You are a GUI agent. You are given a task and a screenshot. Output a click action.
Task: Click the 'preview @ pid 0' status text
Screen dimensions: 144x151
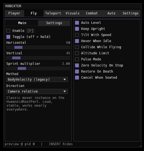[x=20, y=144]
